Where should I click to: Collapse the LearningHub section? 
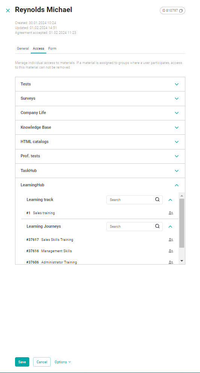[176, 185]
